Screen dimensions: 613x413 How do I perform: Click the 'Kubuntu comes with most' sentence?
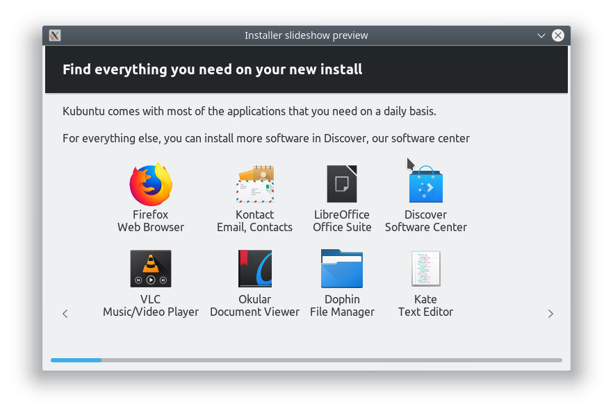pyautogui.click(x=250, y=111)
